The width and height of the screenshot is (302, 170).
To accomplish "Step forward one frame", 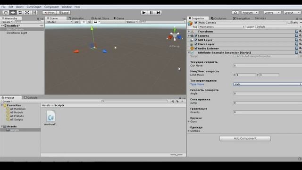I will tap(159, 13).
